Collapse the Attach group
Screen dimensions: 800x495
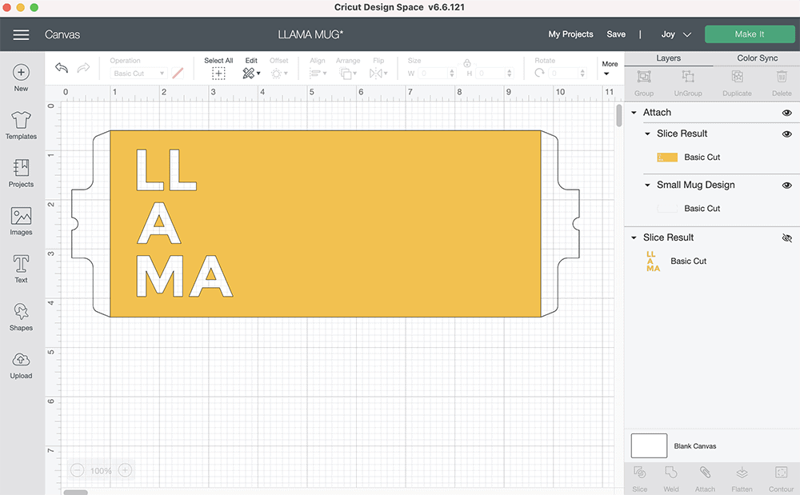[x=634, y=113]
